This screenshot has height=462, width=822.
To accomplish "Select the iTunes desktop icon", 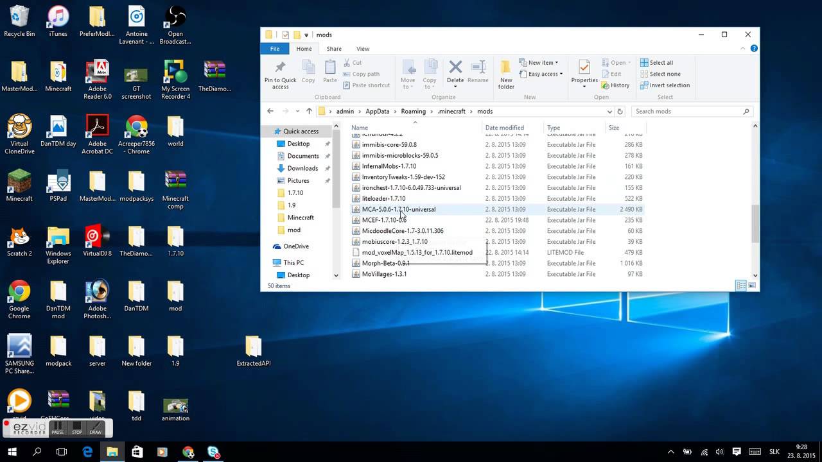I will 58,22.
